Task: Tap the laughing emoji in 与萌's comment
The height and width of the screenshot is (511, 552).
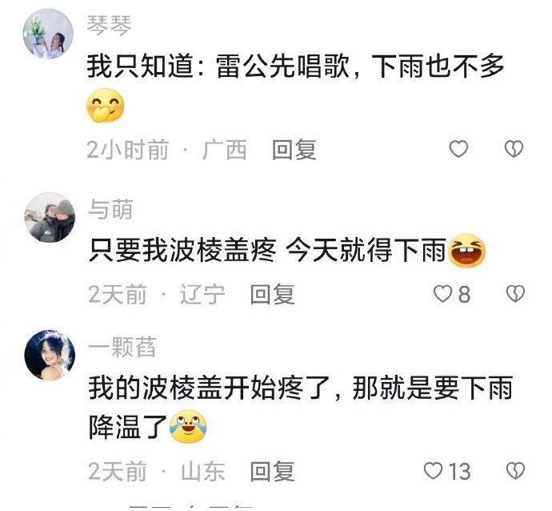Action: (466, 250)
